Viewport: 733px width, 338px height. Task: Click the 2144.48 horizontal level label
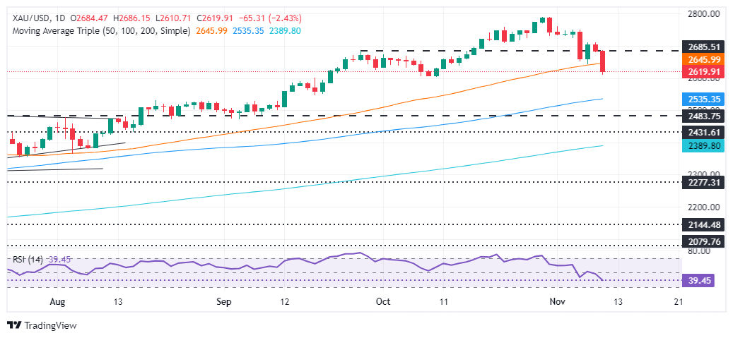703,224
